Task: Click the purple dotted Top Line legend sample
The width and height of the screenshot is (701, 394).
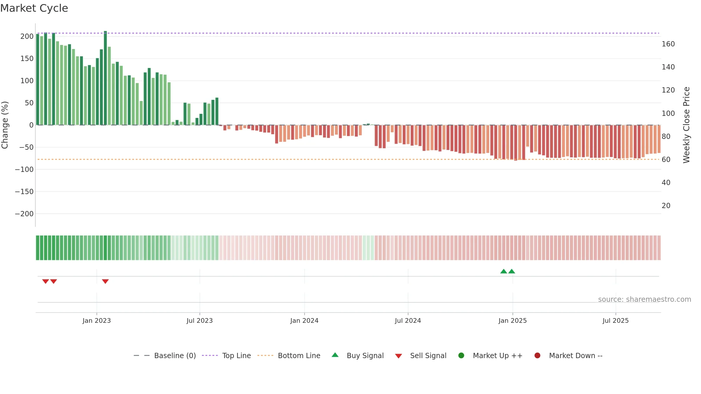Action: 210,355
